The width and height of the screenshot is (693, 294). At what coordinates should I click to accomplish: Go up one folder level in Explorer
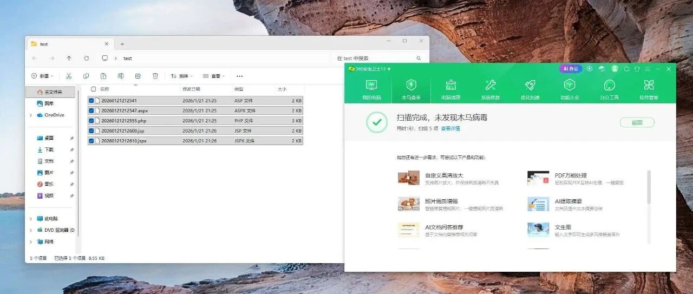69,58
